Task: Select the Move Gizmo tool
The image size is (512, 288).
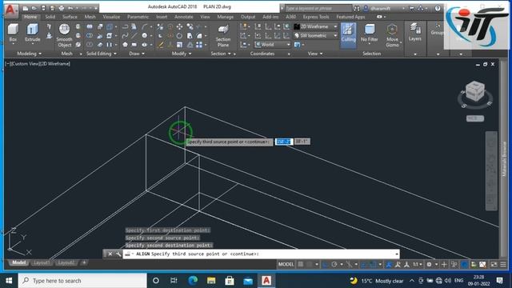Action: [392, 35]
